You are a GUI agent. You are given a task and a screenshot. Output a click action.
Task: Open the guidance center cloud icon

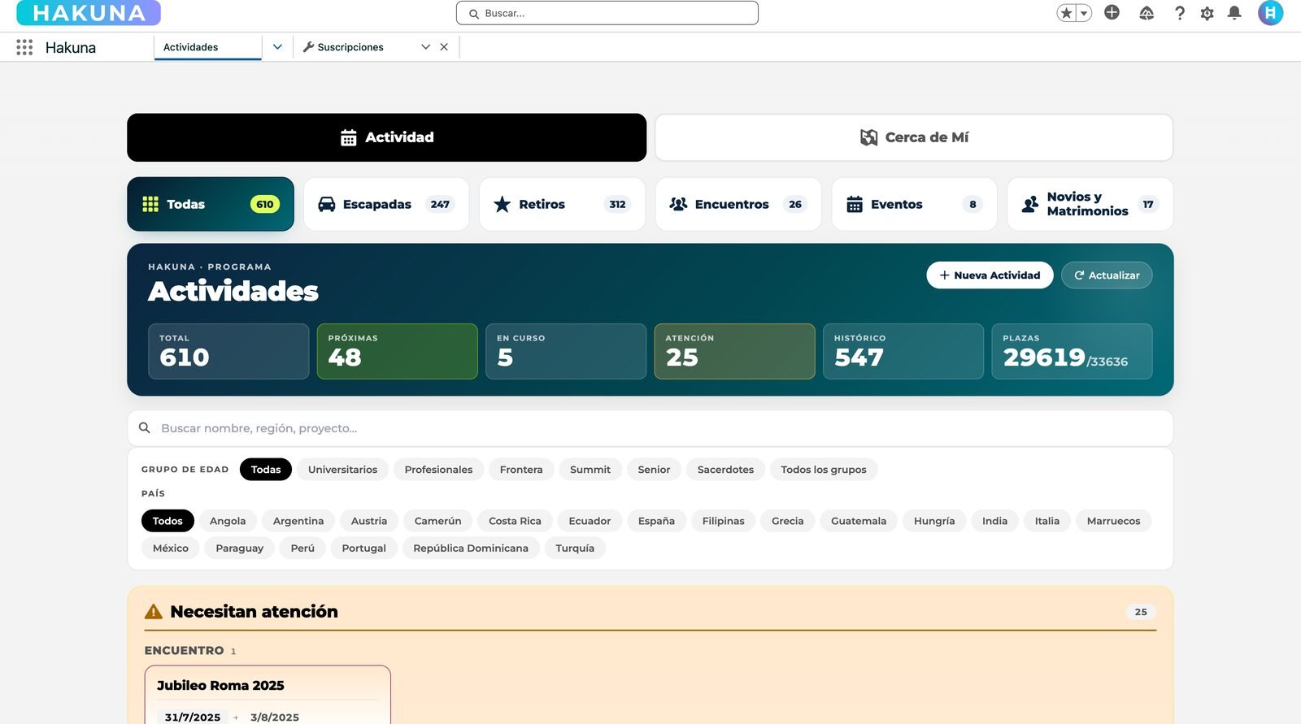1147,13
